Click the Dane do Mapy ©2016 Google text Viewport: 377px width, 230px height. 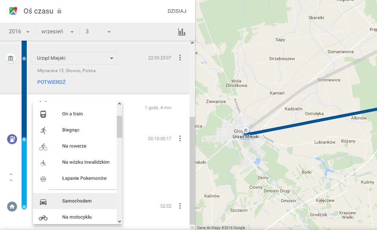(221, 227)
